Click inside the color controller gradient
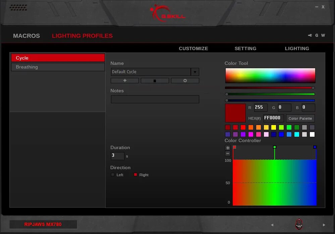 pos(275,183)
